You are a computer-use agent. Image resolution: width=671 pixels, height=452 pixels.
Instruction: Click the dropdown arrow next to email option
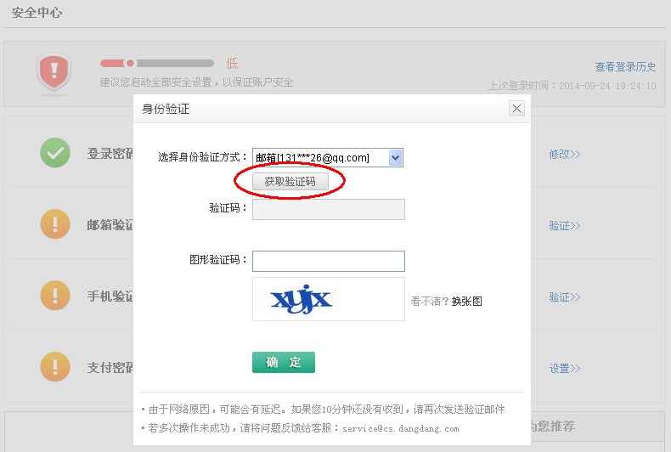395,157
